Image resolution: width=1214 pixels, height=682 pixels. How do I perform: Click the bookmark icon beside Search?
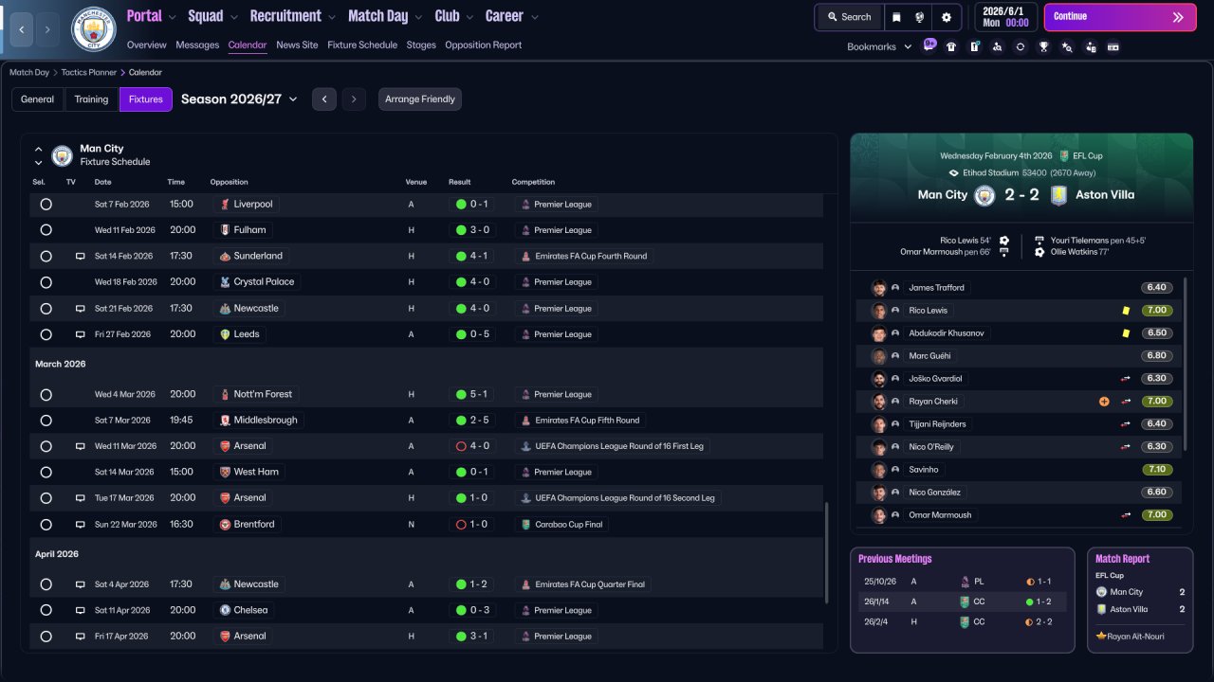[897, 17]
